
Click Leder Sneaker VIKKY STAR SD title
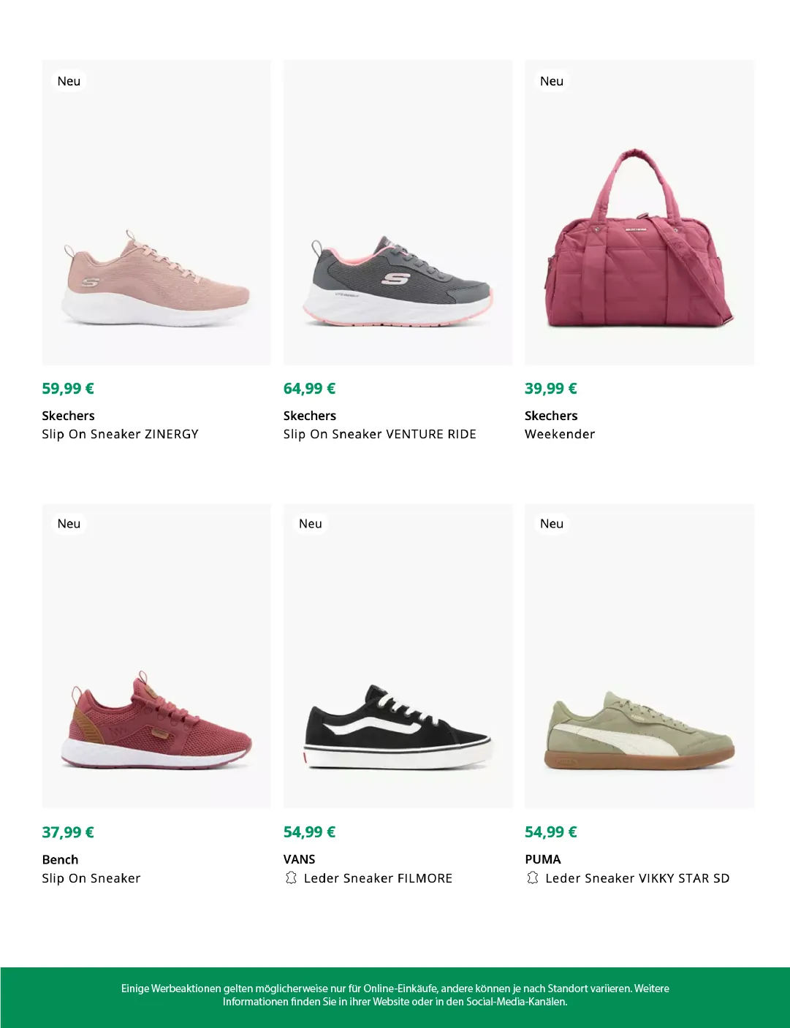[637, 878]
